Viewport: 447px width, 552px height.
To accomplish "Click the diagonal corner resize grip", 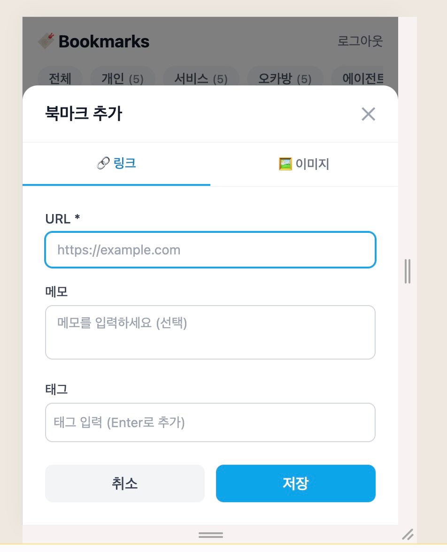I will tap(408, 534).
